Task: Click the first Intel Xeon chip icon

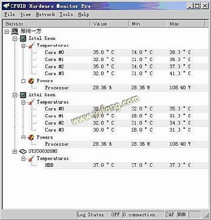Action: 23,39
